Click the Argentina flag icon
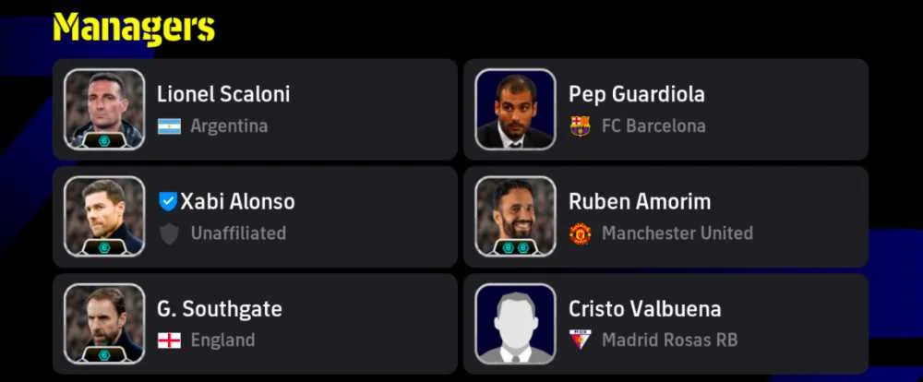Image resolution: width=923 pixels, height=382 pixels. coord(169,126)
